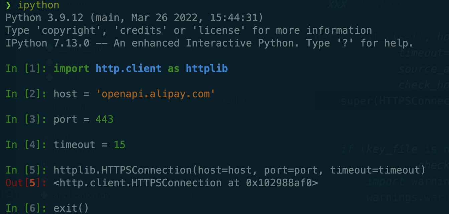Click the 'IPython 7.13.0' version text

pos(48,43)
